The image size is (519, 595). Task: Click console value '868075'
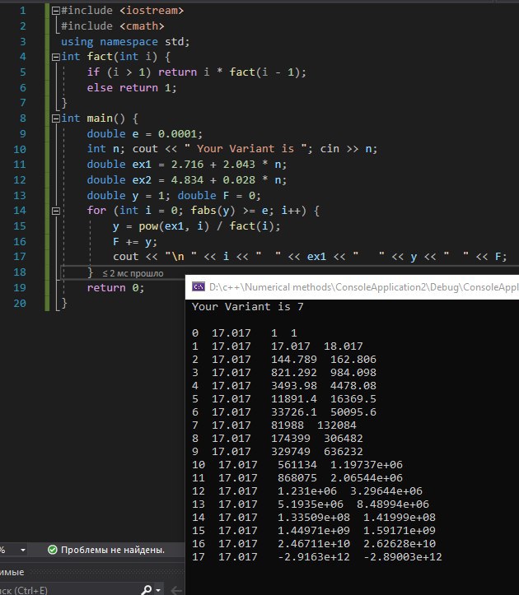297,478
